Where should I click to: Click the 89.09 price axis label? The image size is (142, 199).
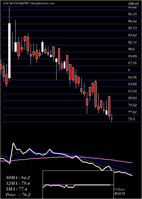tap(133, 56)
